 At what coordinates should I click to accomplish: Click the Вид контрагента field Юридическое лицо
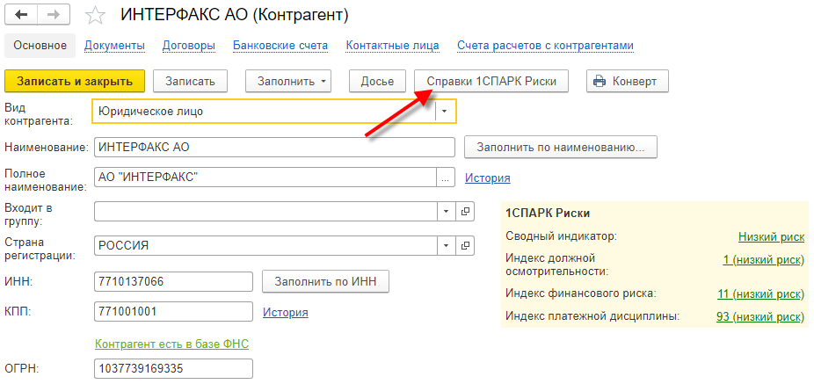click(264, 111)
